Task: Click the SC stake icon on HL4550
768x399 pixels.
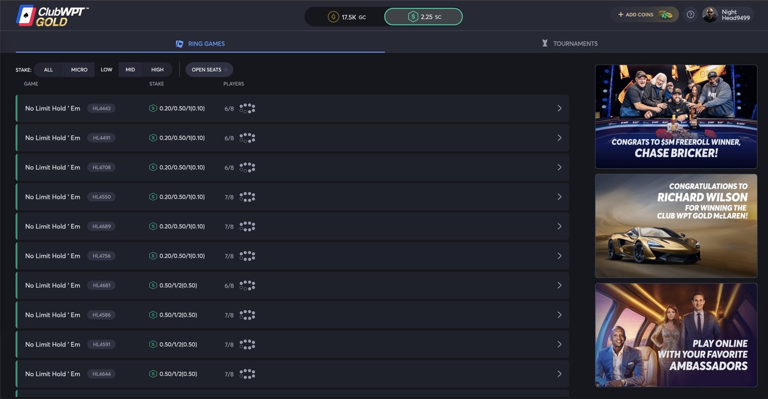Action: tap(153, 197)
